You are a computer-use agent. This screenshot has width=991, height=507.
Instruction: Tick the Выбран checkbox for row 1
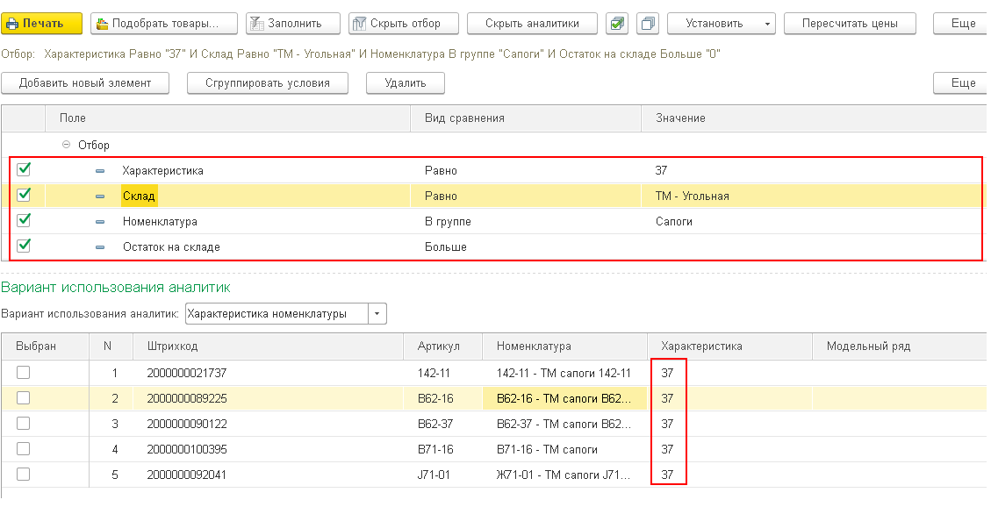pyautogui.click(x=24, y=373)
